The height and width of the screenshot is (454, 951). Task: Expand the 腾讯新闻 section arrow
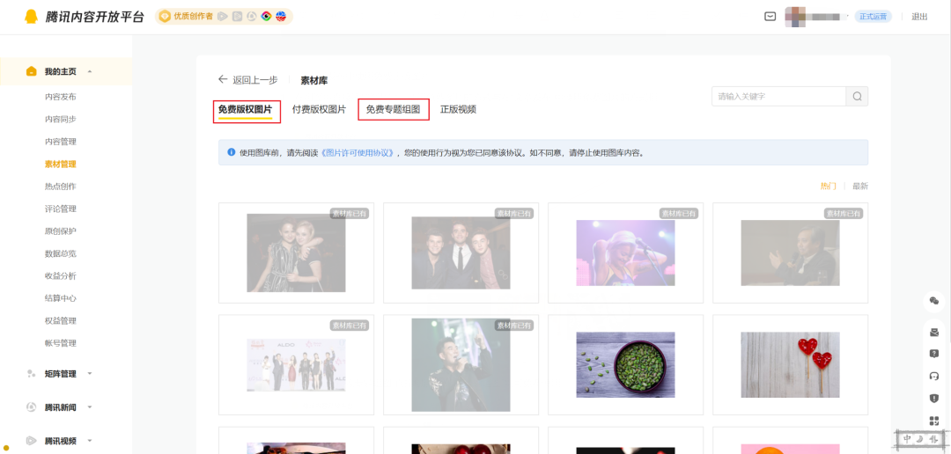(90, 406)
